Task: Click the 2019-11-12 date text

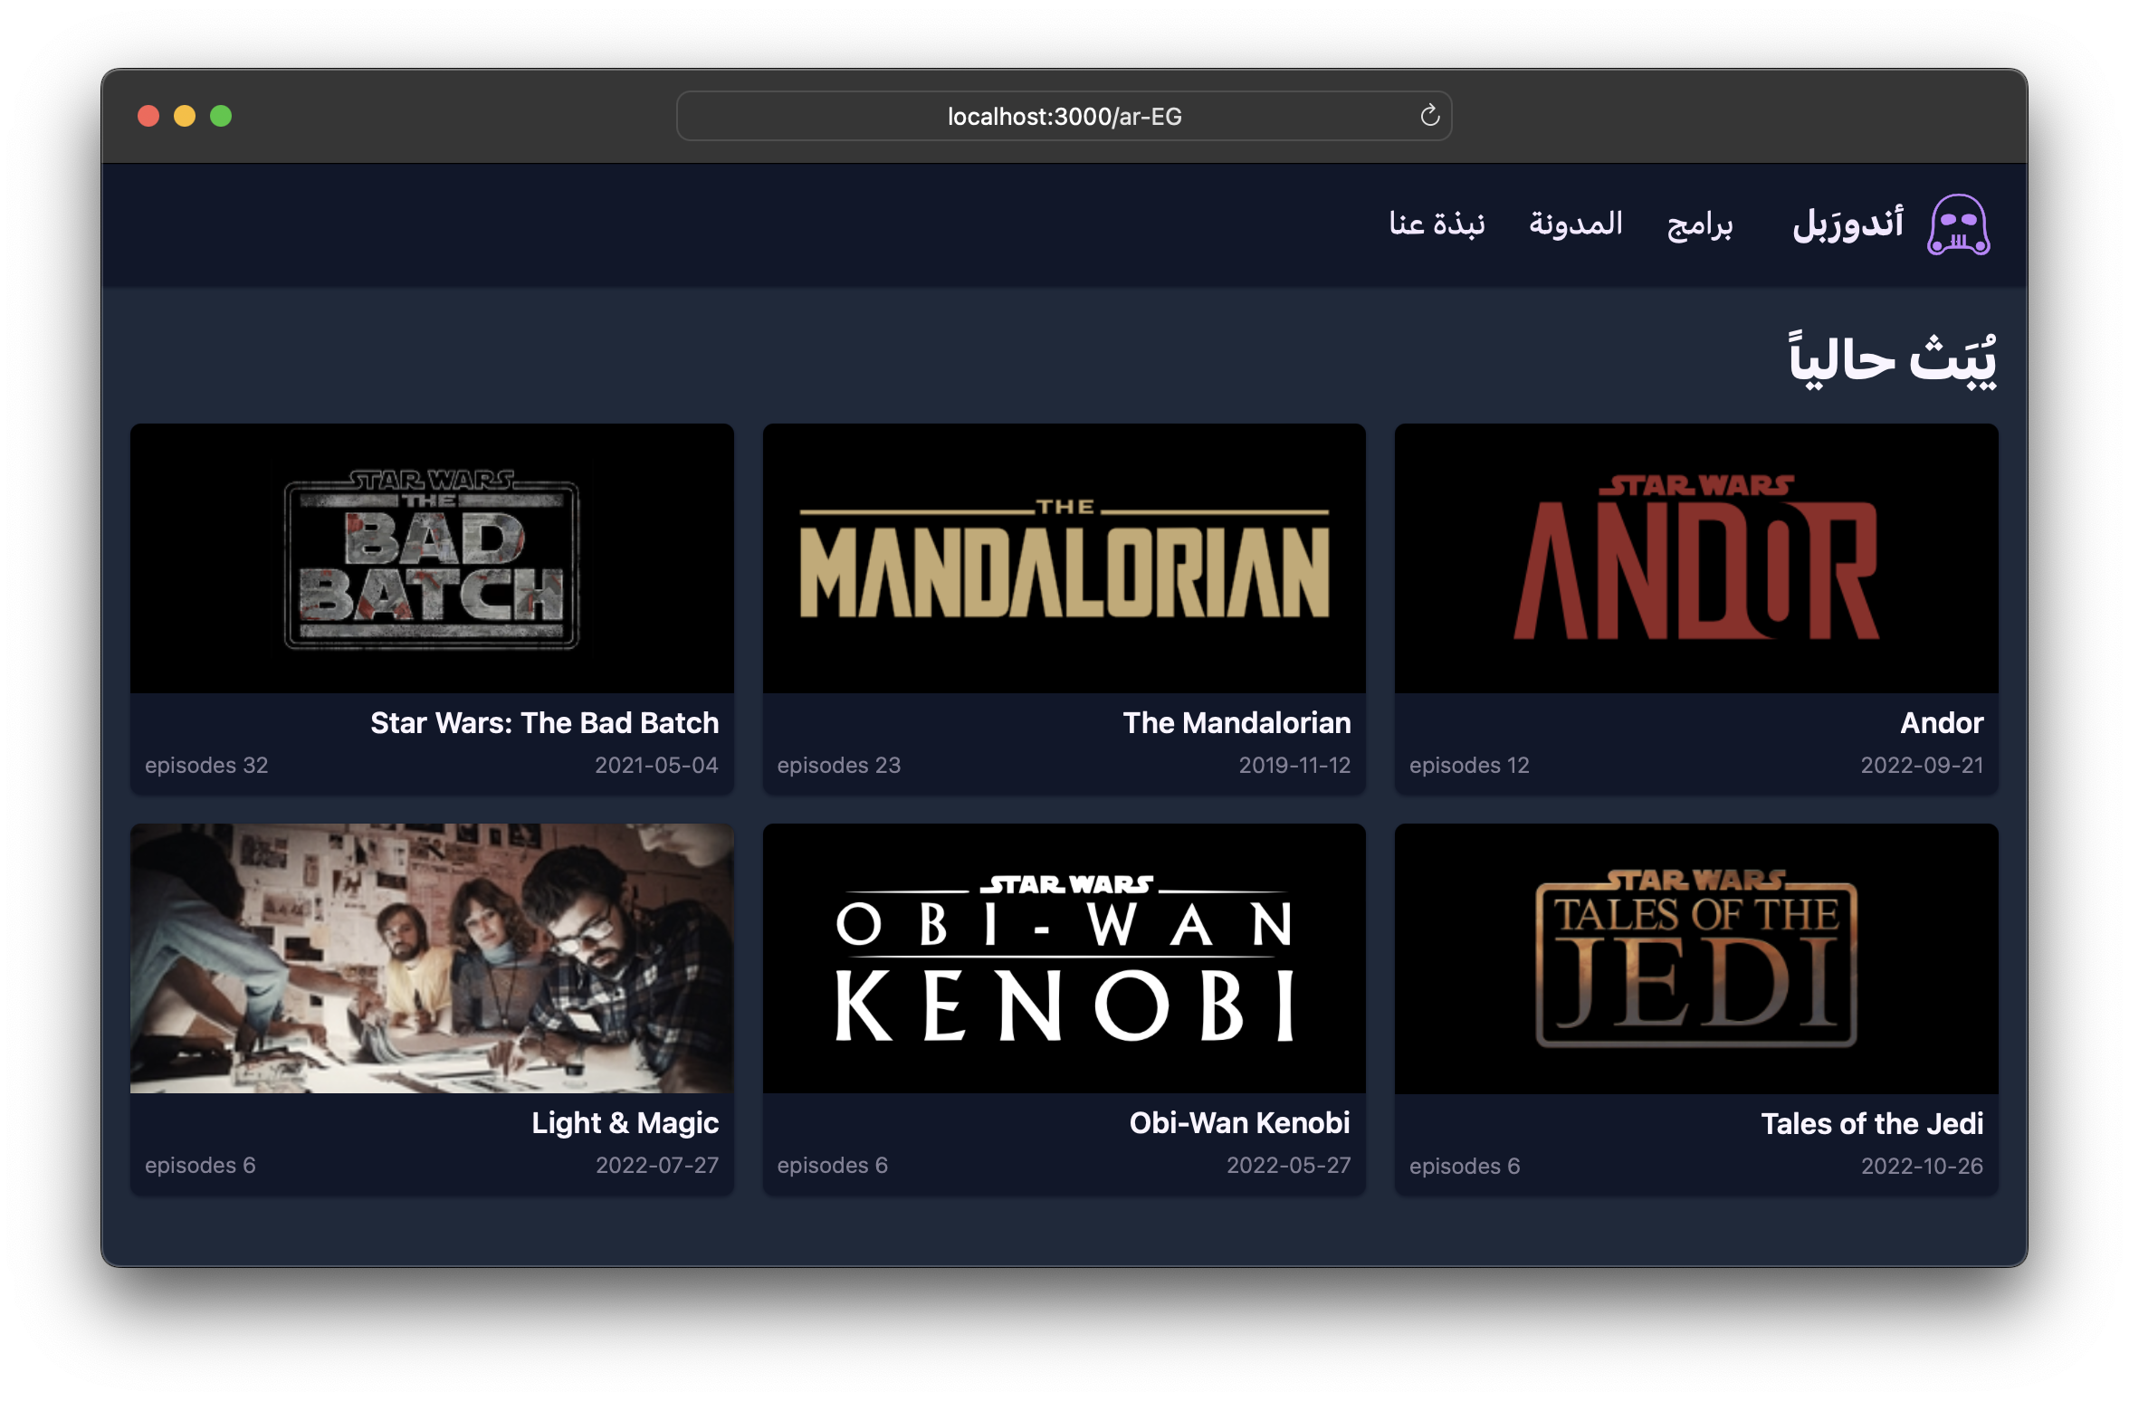Action: [1294, 766]
